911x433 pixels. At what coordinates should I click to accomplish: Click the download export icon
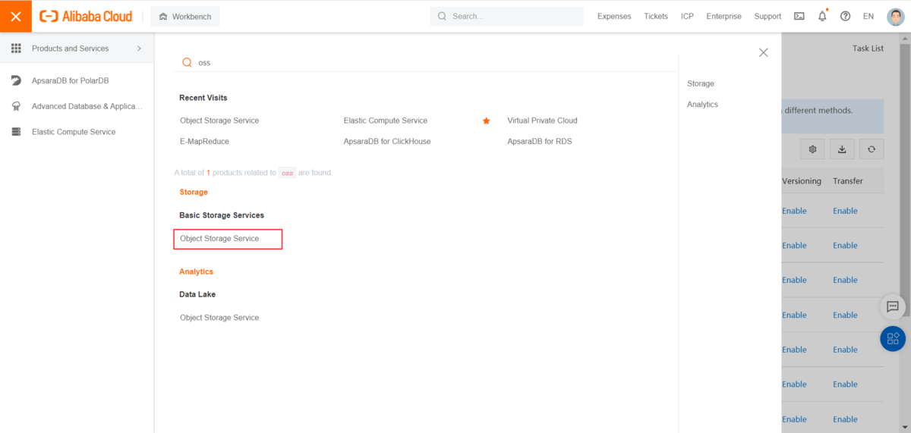[842, 149]
